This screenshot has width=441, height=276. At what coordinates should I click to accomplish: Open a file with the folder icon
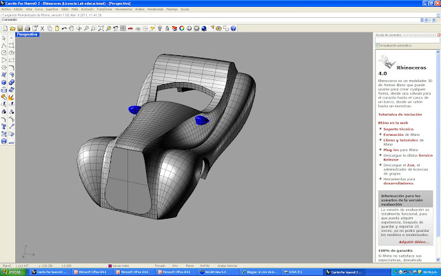click(x=12, y=28)
